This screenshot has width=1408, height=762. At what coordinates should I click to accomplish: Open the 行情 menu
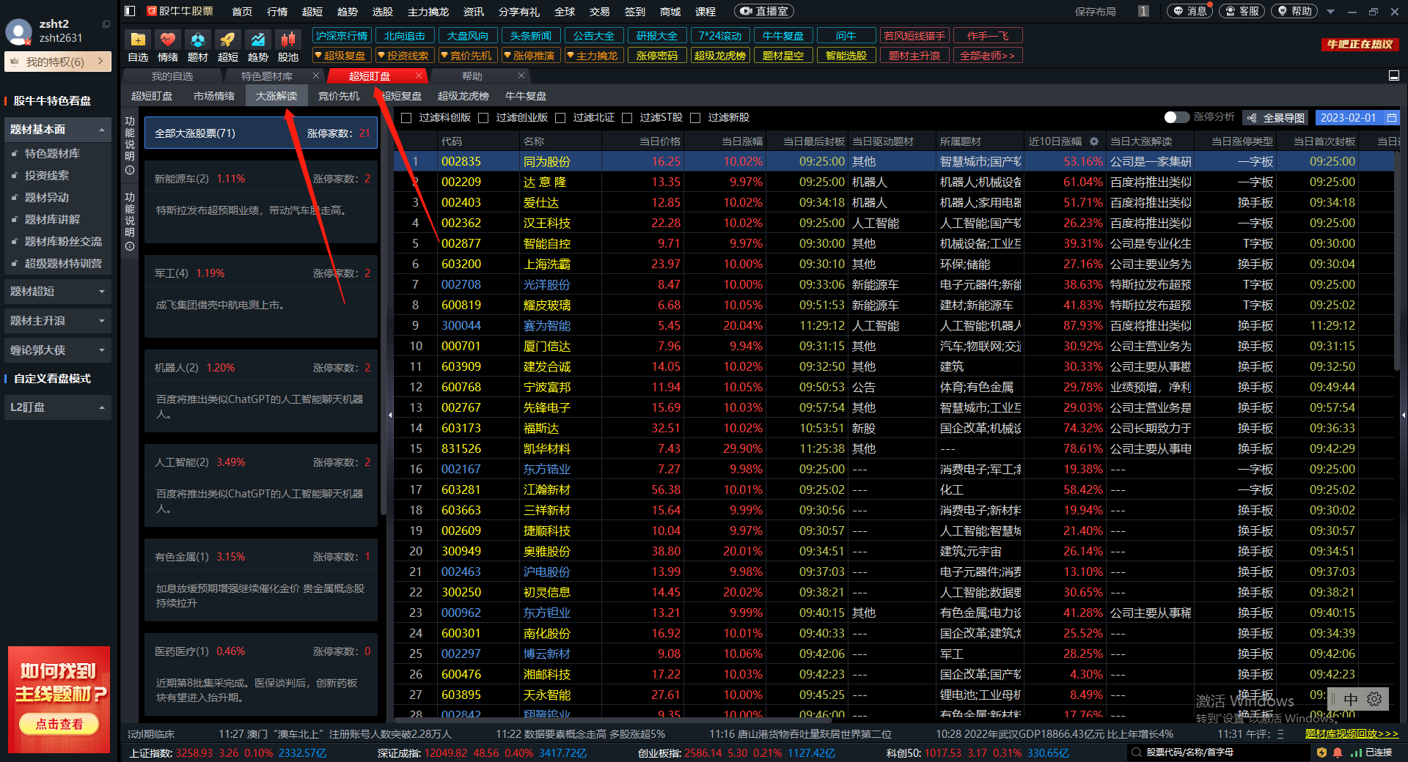(277, 11)
